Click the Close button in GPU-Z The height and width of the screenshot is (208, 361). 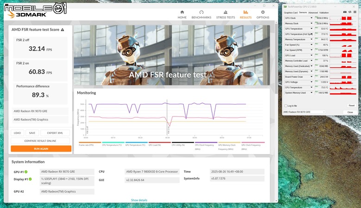tap(350, 112)
